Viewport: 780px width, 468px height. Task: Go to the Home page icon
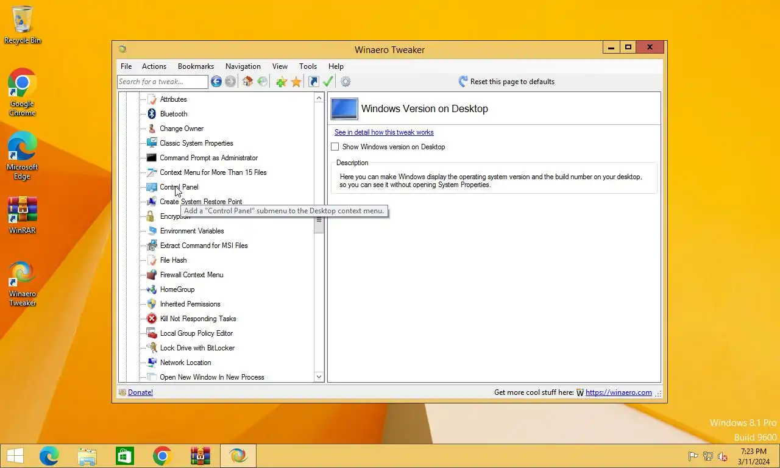click(247, 82)
